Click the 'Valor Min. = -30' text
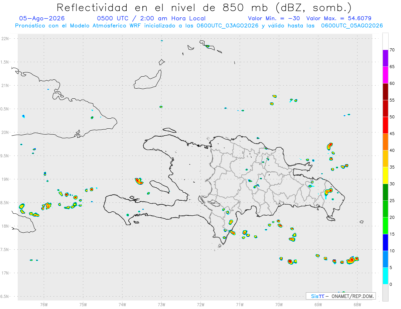This screenshot has width=401, height=309. (274, 18)
